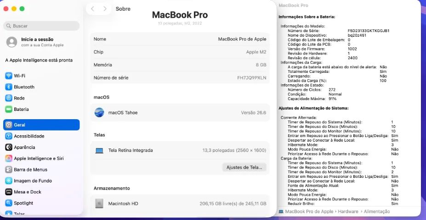Click Capacidade Máxima value 91%
Screen dimensions: 426x220
(333, 99)
